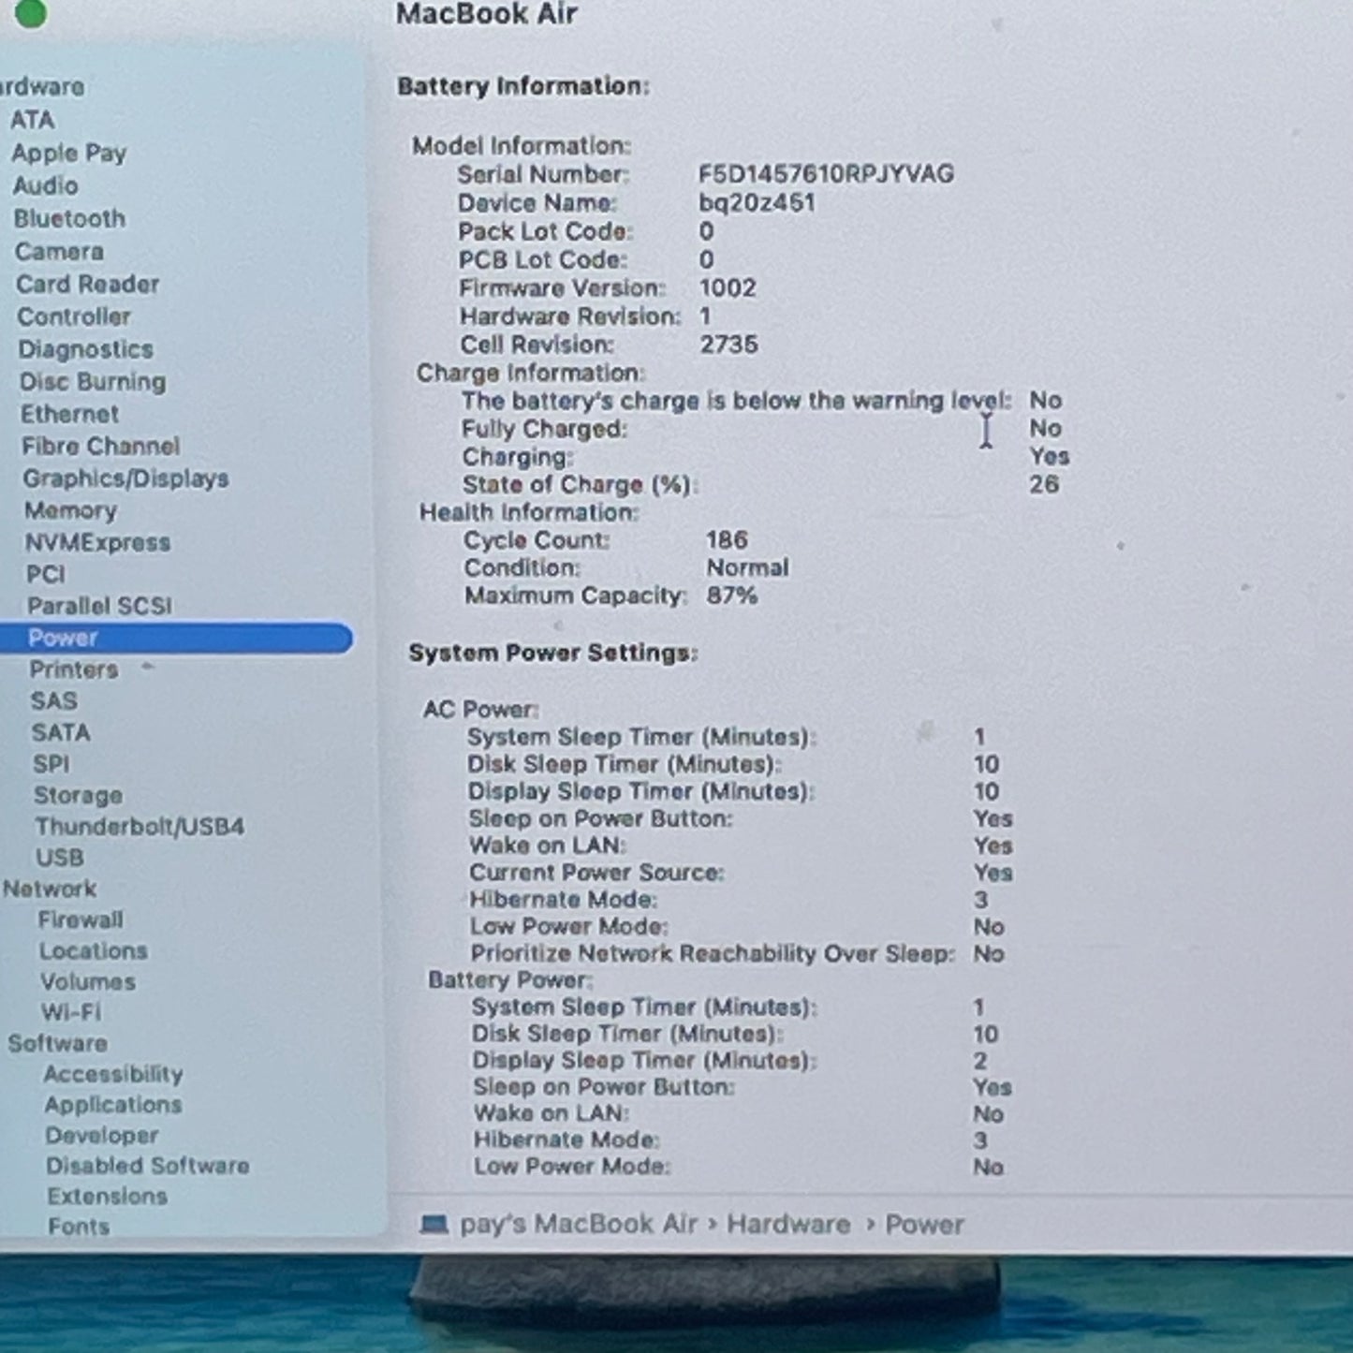The width and height of the screenshot is (1353, 1353).
Task: Select Disc Burning in the sidebar
Action: 93,382
